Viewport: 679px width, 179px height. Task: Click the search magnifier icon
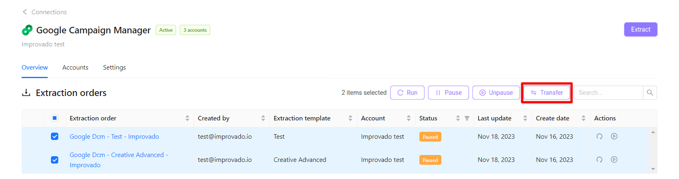[x=650, y=93]
